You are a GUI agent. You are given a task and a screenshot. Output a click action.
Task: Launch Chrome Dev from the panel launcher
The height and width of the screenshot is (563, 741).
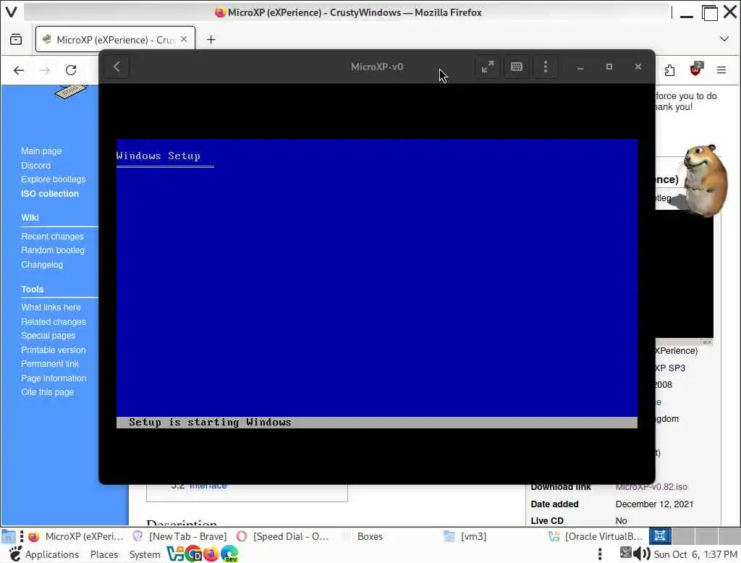(193, 554)
